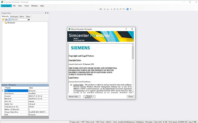This screenshot has width=198, height=123.
Task: Click the row arrow beside Name property
Action: click(x=3, y=91)
